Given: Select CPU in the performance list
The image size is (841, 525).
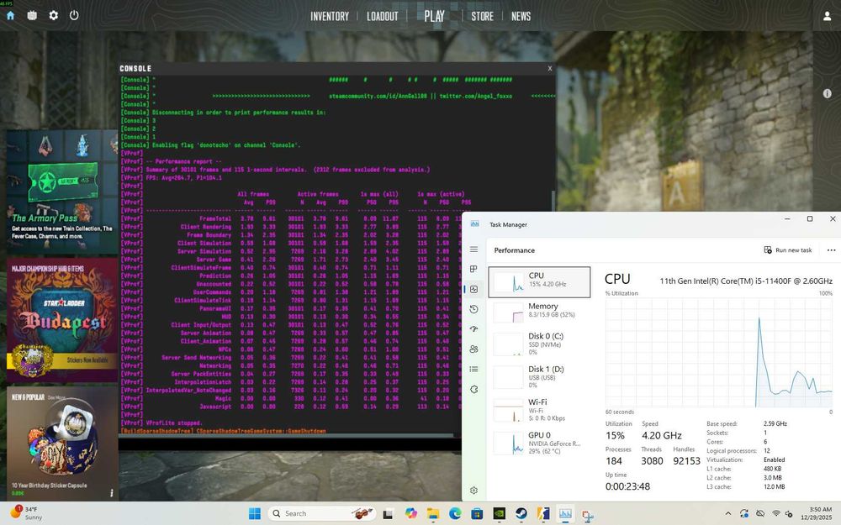Looking at the screenshot, I should [539, 281].
